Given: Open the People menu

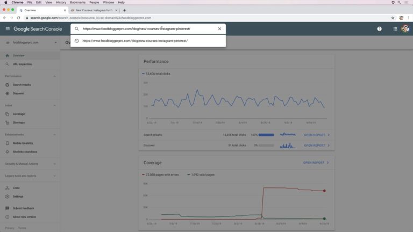Looking at the screenshot, I should click(94, 2).
